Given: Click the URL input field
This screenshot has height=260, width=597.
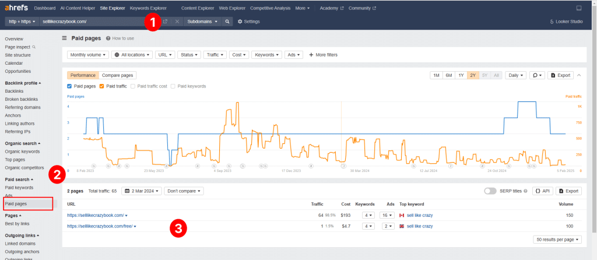Looking at the screenshot, I should pyautogui.click(x=100, y=22).
